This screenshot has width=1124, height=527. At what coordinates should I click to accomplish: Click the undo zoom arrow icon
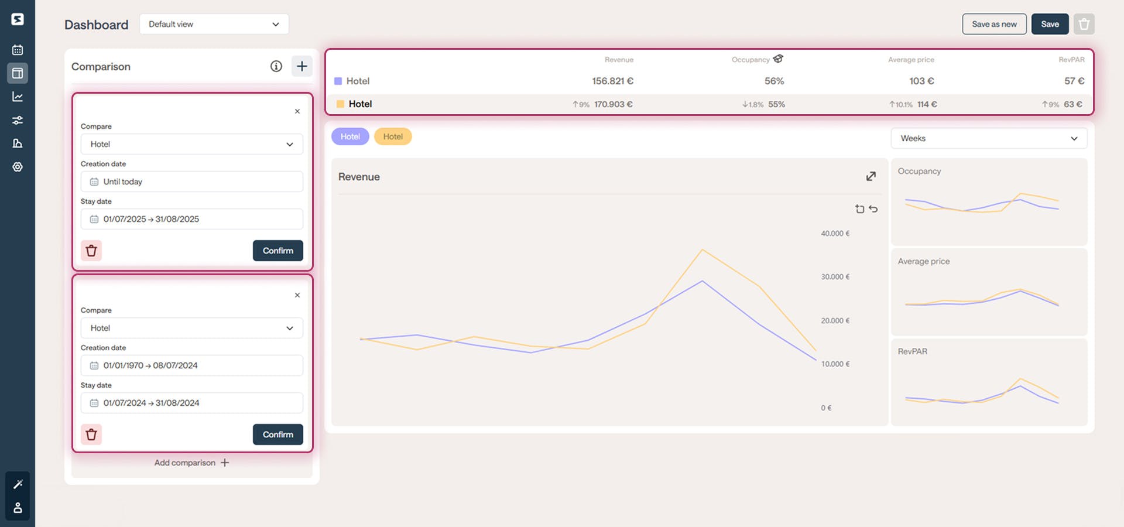click(x=873, y=209)
